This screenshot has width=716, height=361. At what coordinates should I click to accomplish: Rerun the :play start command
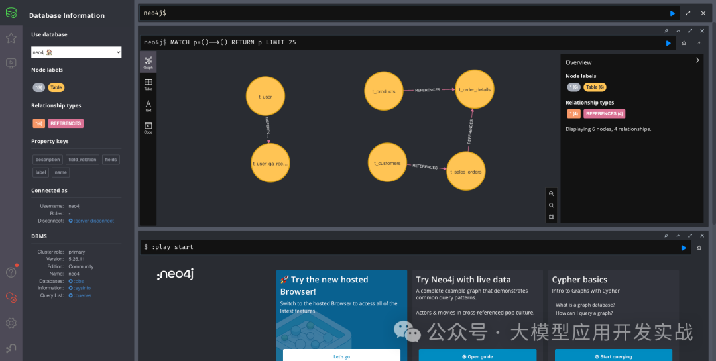pos(684,247)
